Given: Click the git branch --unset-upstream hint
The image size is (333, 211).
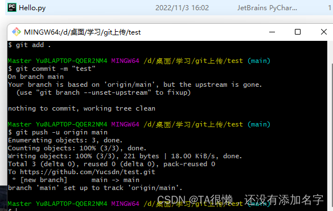Looking at the screenshot, I should point(104,92).
